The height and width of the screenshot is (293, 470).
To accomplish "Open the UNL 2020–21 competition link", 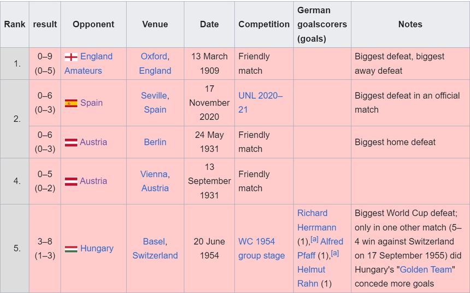I will click(x=260, y=96).
